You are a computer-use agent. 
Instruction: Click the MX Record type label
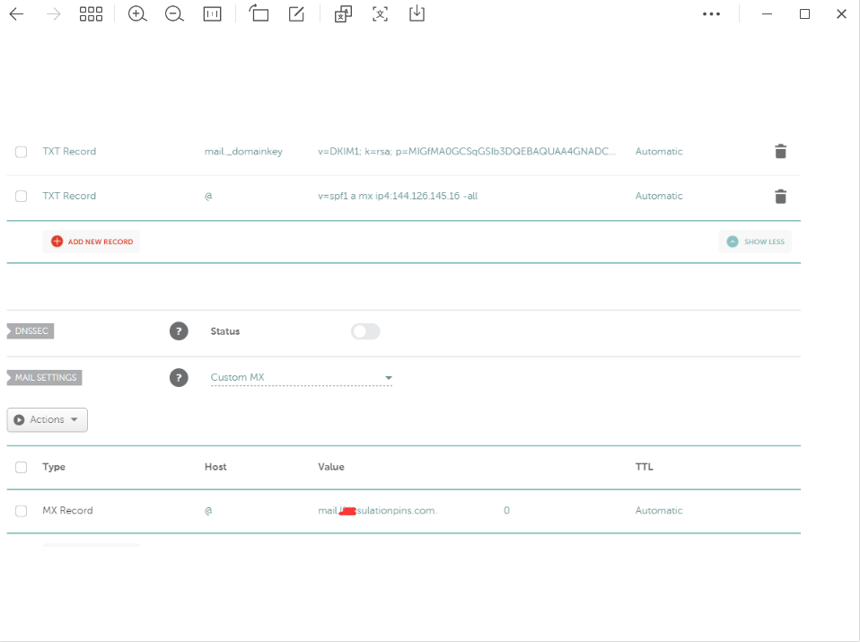pyautogui.click(x=67, y=510)
